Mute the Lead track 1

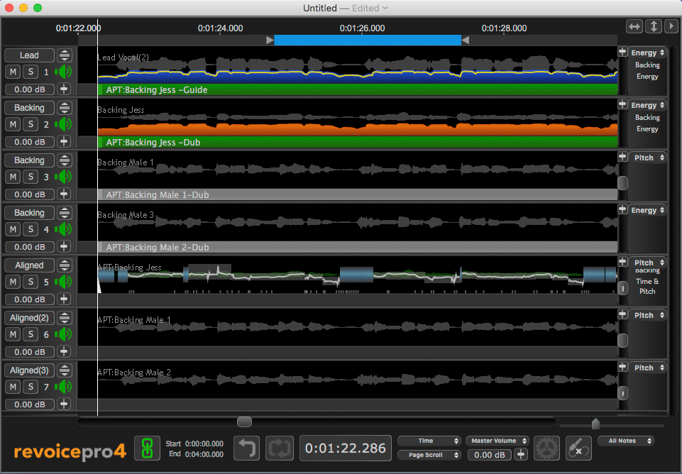point(13,72)
